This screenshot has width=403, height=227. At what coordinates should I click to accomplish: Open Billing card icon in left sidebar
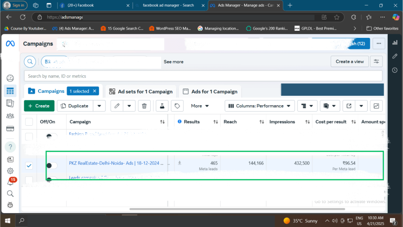[10, 129]
